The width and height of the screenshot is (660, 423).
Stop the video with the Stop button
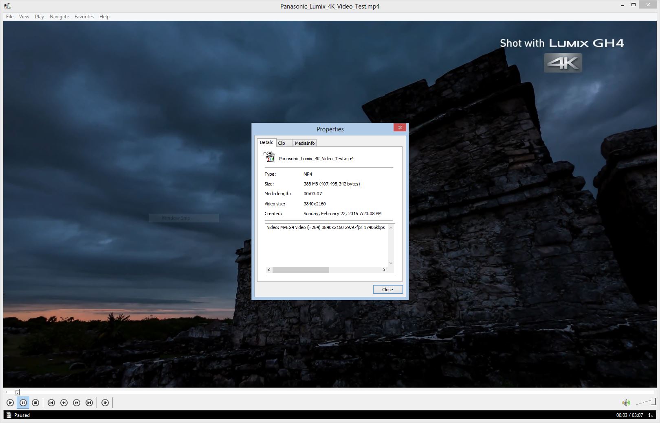pyautogui.click(x=35, y=403)
